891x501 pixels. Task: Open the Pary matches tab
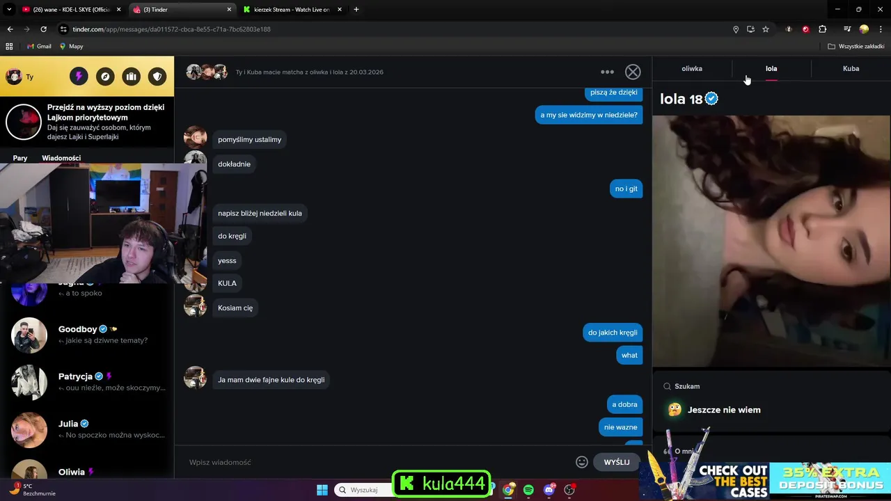click(20, 158)
